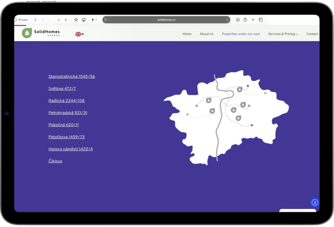Open Properties under our care menu item

241,34
